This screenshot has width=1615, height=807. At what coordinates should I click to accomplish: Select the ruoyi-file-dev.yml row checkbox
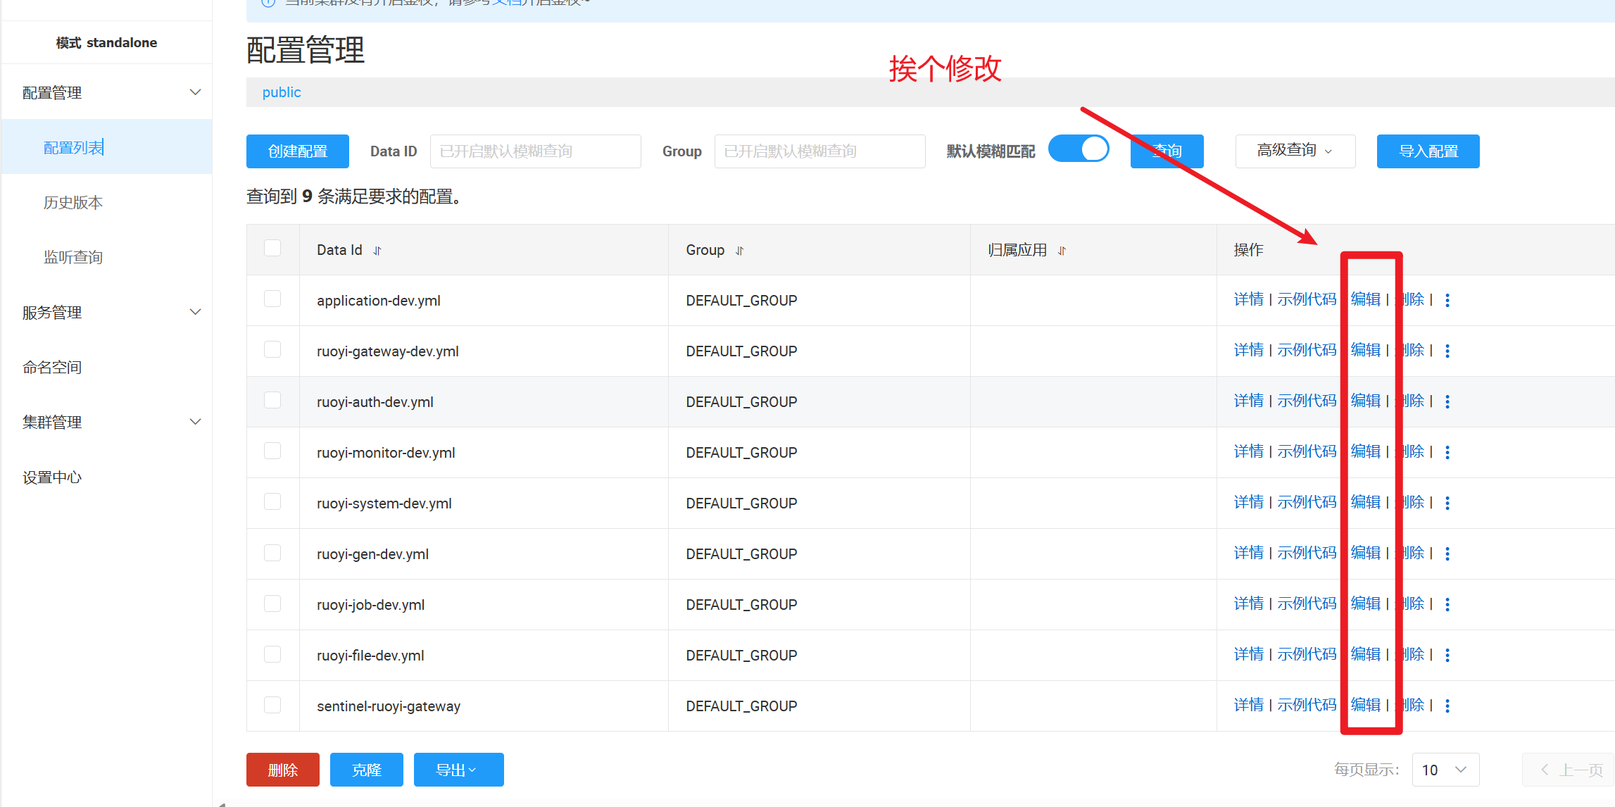tap(272, 654)
